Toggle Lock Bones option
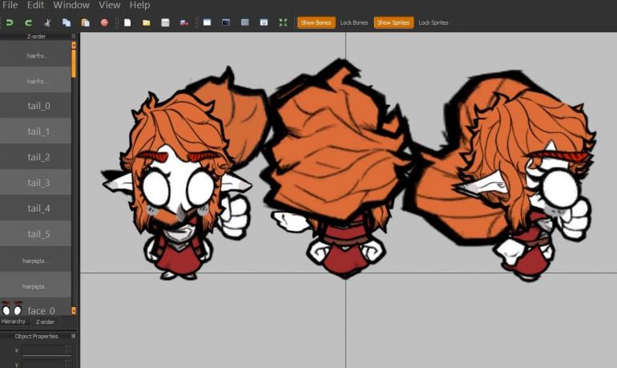617x368 pixels. [x=354, y=22]
